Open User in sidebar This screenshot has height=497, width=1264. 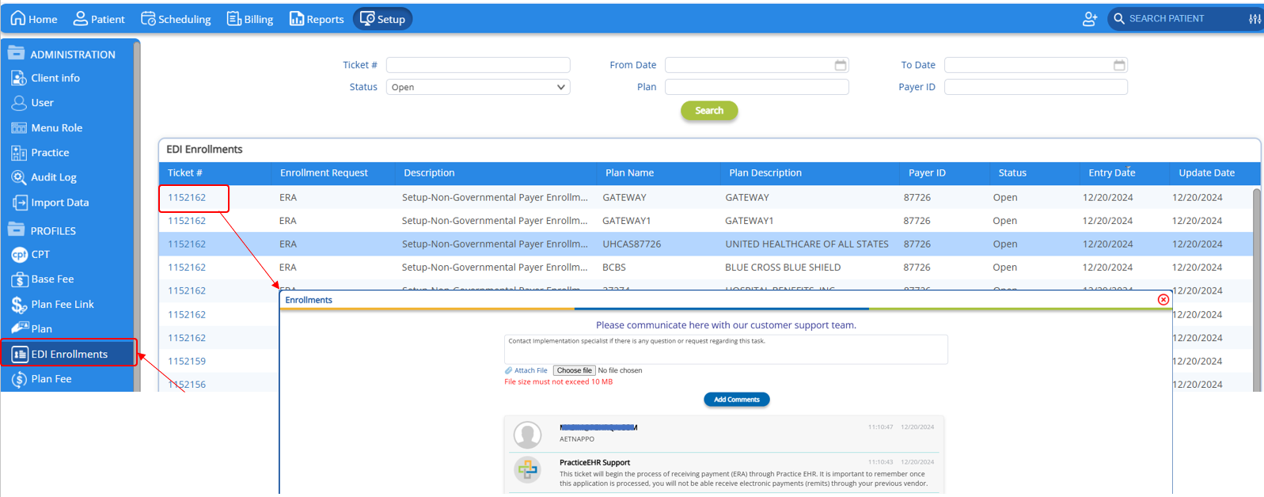[32, 103]
